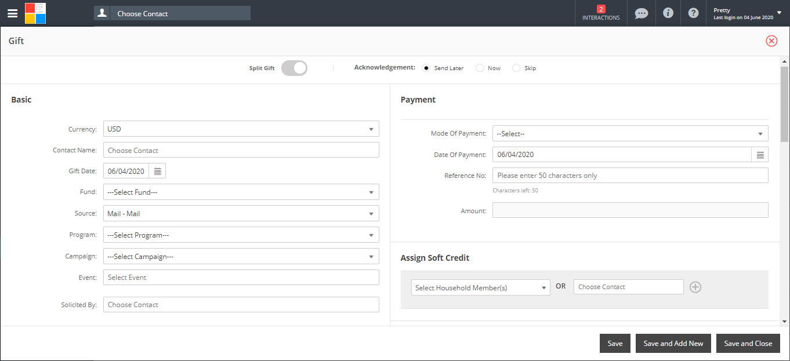Viewport: 790px width, 361px height.
Task: Open the help question mark icon
Action: (x=693, y=13)
